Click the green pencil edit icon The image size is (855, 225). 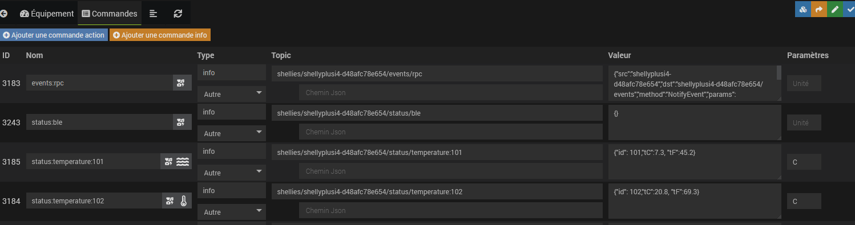click(834, 10)
